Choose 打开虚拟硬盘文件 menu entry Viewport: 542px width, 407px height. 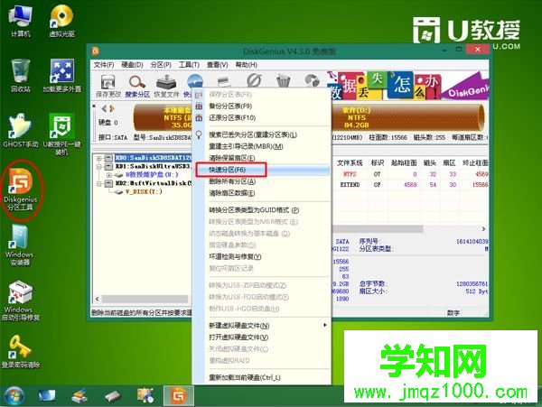tap(263, 338)
